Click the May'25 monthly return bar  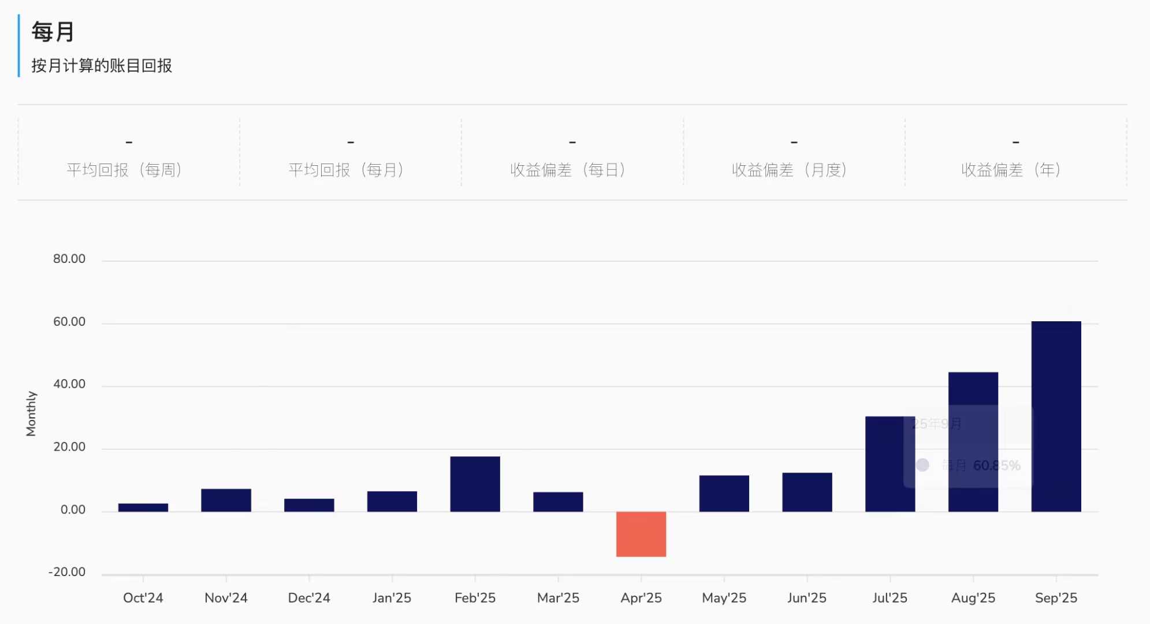click(724, 493)
